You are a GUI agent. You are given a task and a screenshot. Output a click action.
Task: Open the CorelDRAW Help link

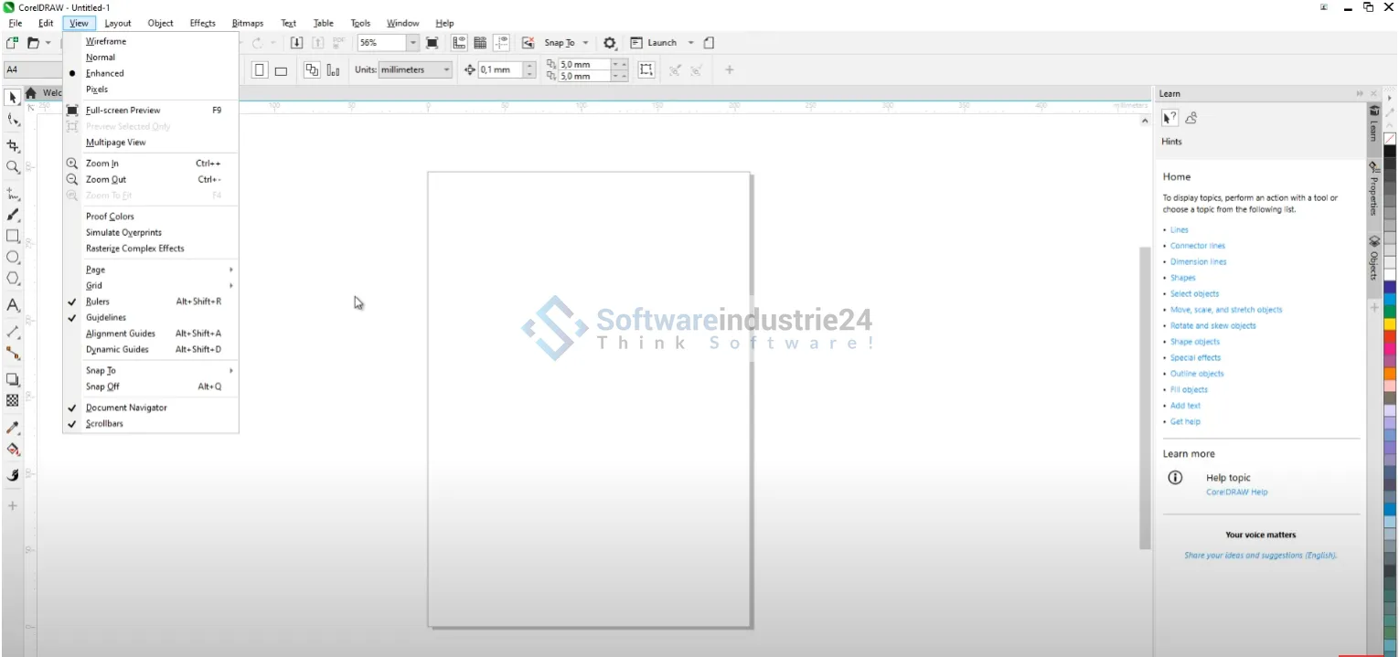click(1236, 493)
